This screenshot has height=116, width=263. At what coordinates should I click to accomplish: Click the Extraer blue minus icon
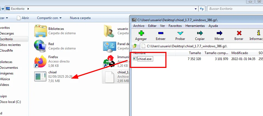pos(160,33)
